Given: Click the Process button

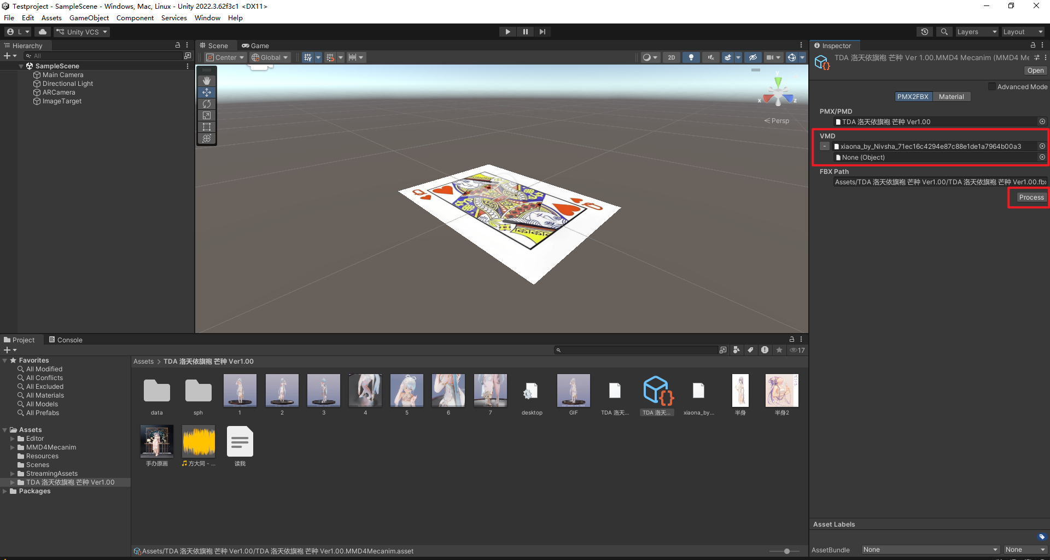Looking at the screenshot, I should pos(1031,197).
